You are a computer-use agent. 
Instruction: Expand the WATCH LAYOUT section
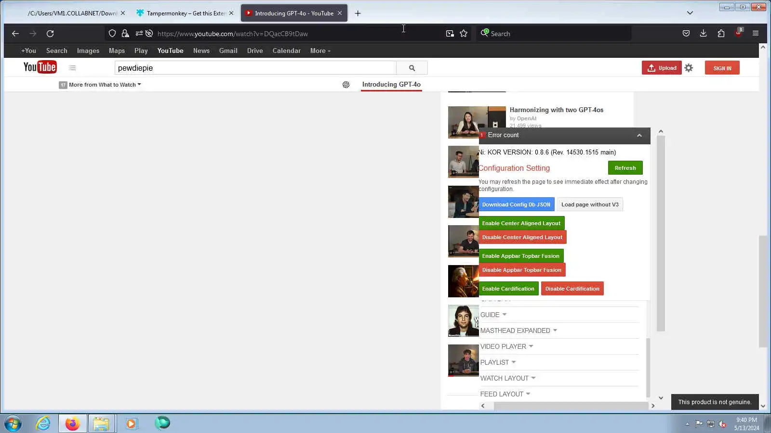508,378
